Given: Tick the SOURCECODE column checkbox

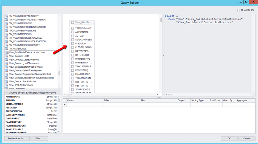Looking at the screenshot, I should [x=73, y=89].
